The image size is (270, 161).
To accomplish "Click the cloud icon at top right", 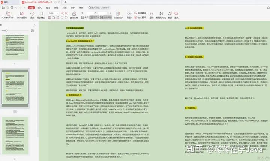I will point(268,8).
